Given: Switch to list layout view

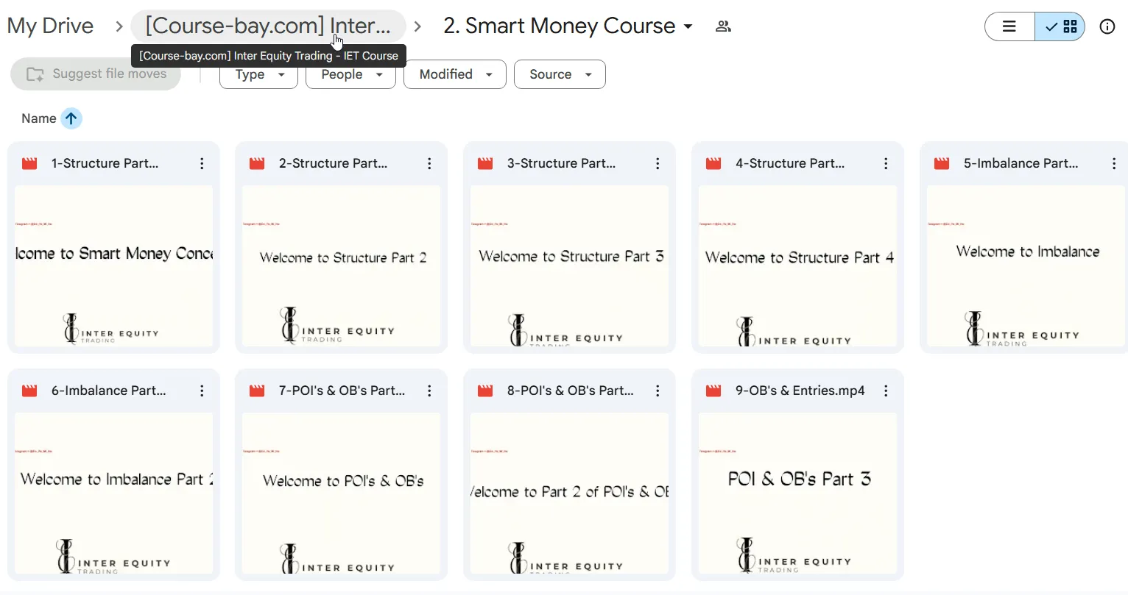Looking at the screenshot, I should pos(1009,26).
